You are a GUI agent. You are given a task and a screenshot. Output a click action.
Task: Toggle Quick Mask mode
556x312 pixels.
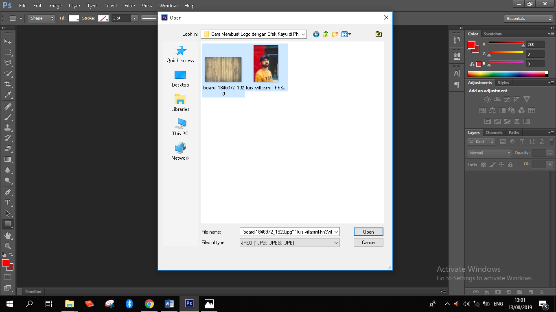click(x=8, y=277)
